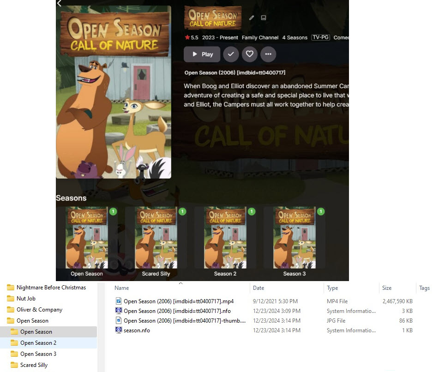Image resolution: width=433 pixels, height=372 pixels.
Task: Sort files by Type column header
Action: tap(332, 288)
